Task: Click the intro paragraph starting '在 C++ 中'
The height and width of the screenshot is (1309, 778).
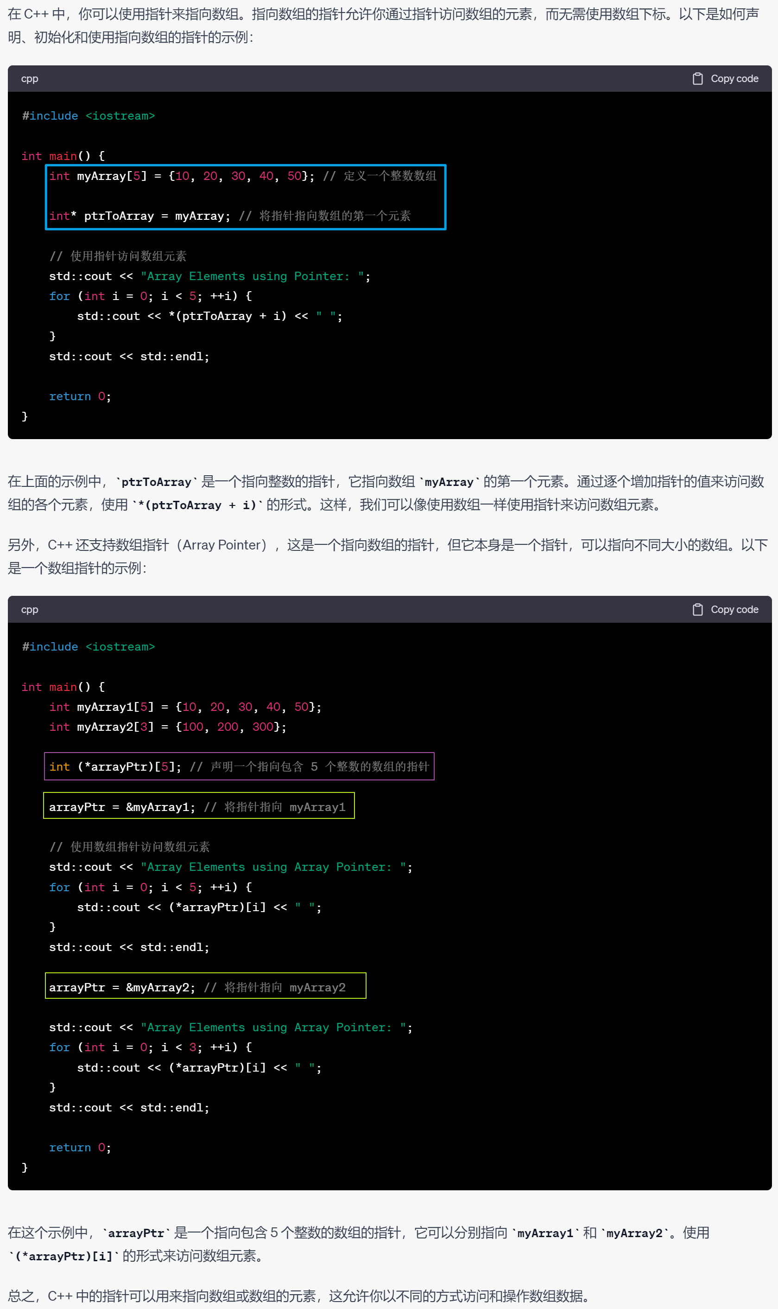Action: (384, 26)
